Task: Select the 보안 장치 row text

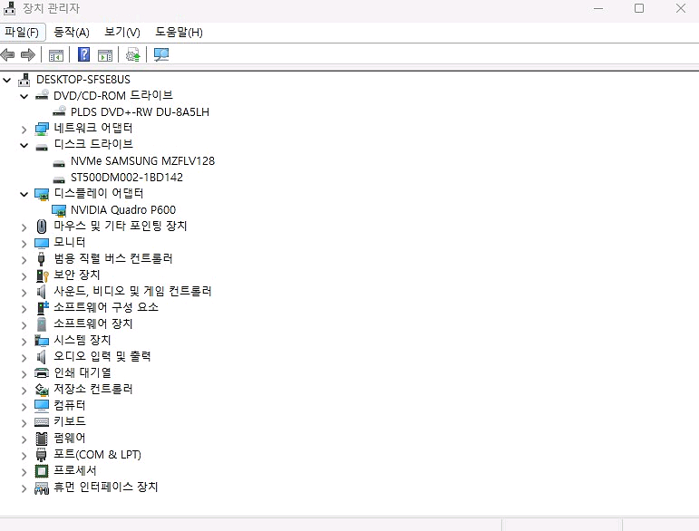Action: click(x=77, y=275)
